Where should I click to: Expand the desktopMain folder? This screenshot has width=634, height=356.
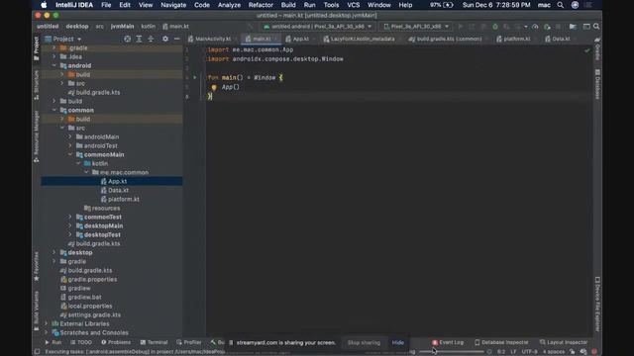tap(70, 225)
